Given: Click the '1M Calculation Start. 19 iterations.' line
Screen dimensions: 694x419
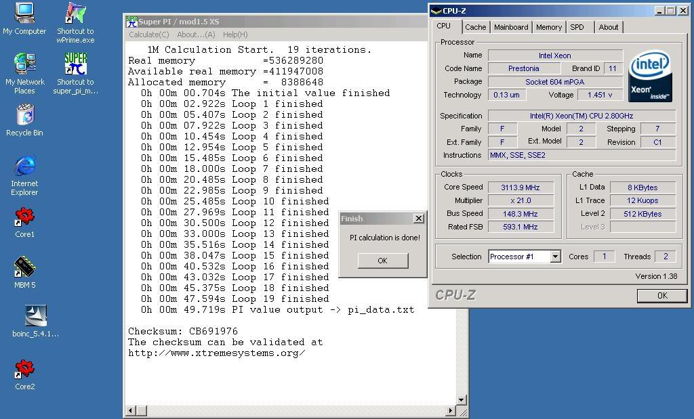Looking at the screenshot, I should pyautogui.click(x=260, y=49).
